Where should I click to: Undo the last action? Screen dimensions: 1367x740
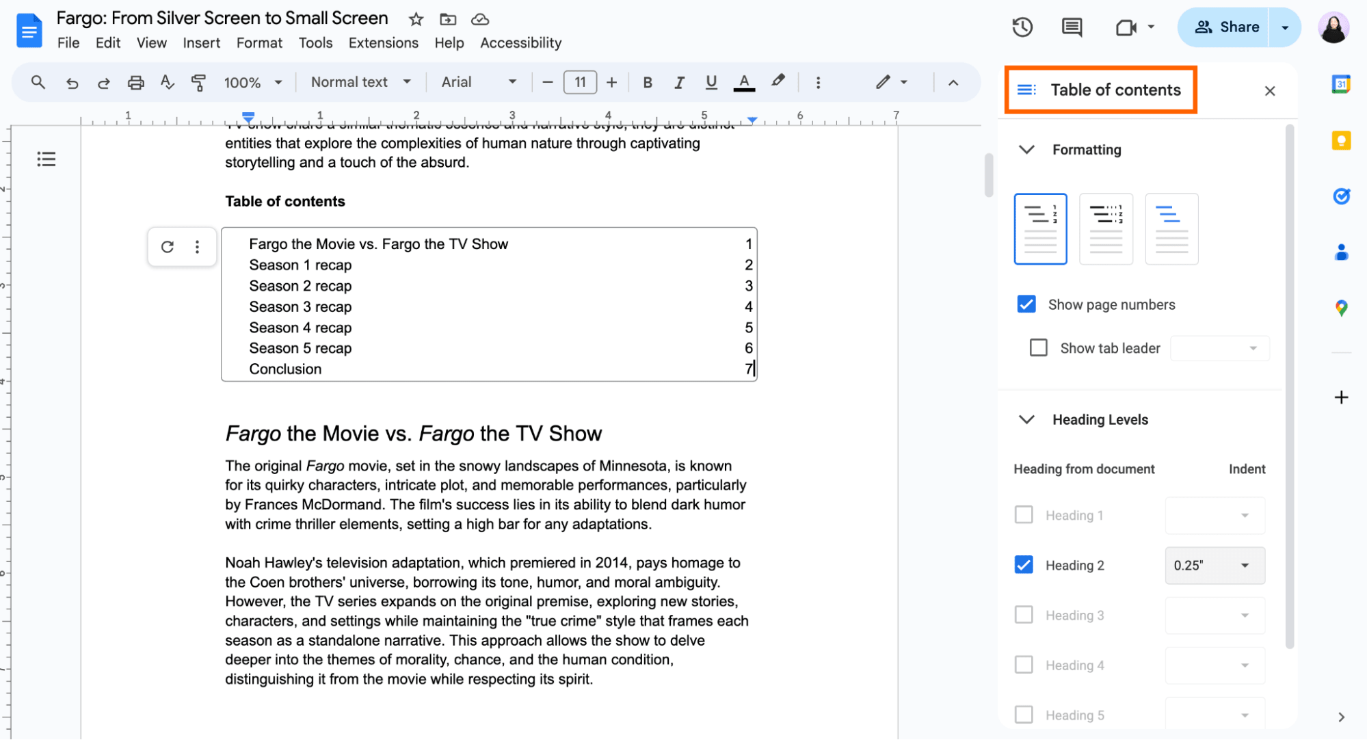click(72, 83)
